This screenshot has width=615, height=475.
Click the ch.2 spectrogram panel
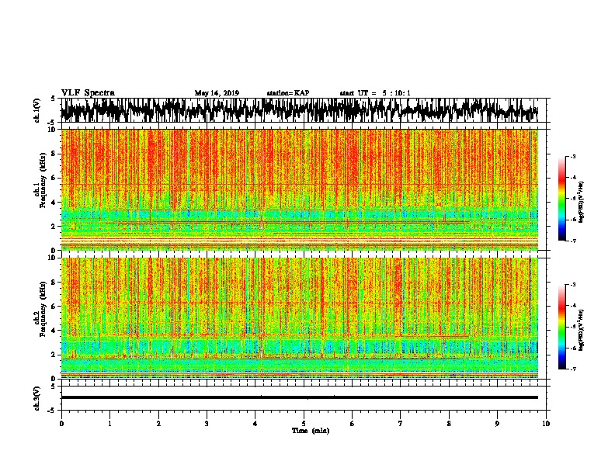(x=300, y=318)
